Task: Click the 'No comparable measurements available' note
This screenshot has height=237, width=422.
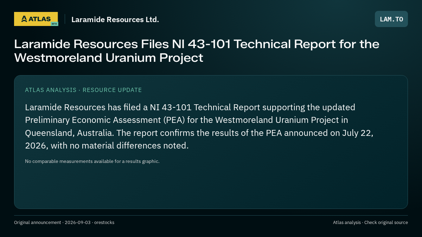Action: pyautogui.click(x=92, y=162)
